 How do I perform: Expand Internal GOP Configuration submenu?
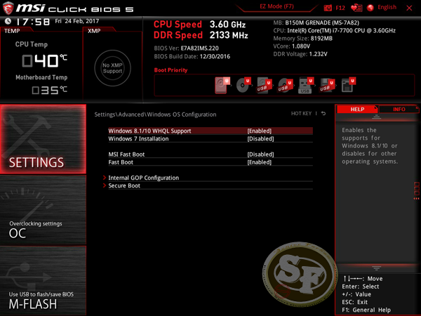click(x=144, y=178)
